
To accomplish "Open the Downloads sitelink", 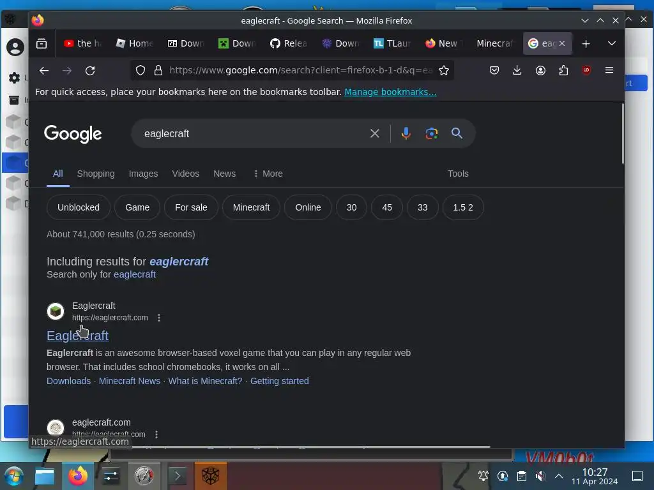I will coord(68,382).
